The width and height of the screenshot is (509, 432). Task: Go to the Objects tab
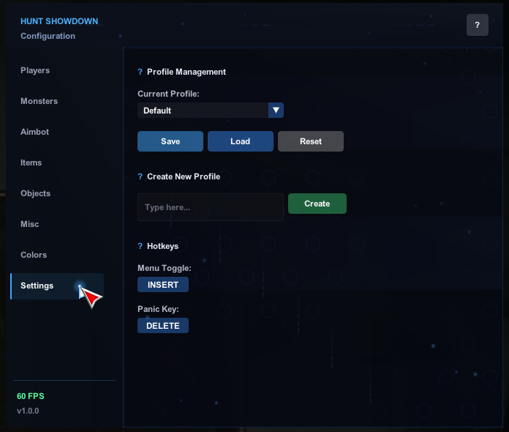35,193
